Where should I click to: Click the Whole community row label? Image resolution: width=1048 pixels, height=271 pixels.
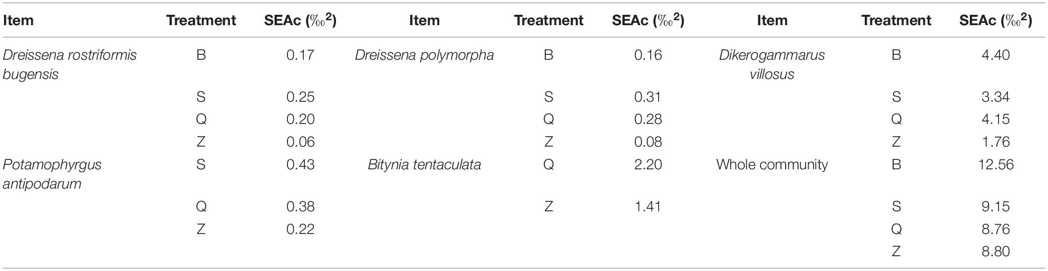772,164
